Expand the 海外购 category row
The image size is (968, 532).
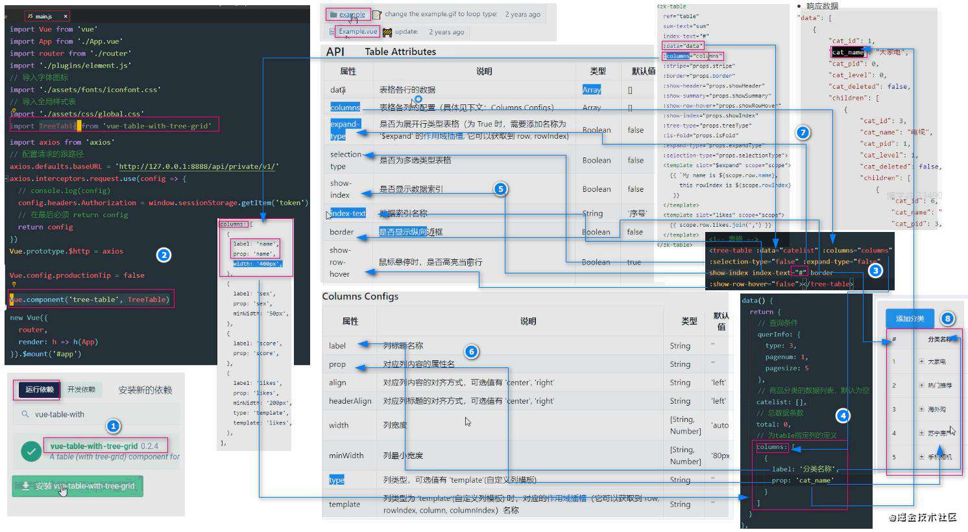(921, 410)
